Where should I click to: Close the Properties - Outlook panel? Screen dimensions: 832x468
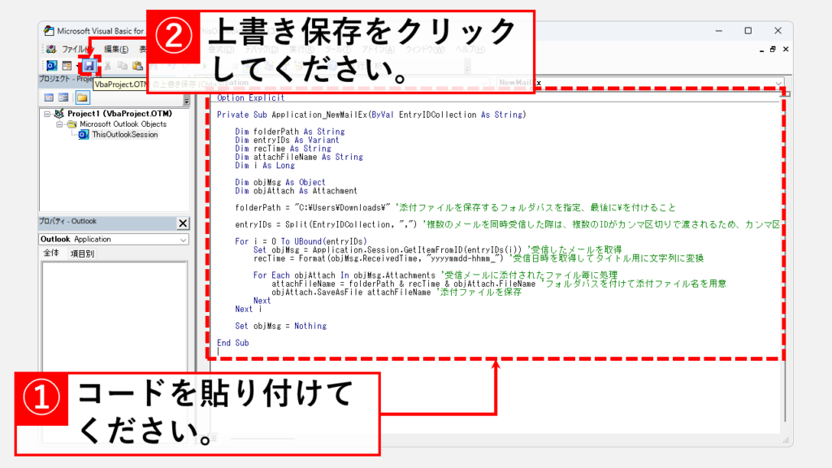pyautogui.click(x=183, y=223)
